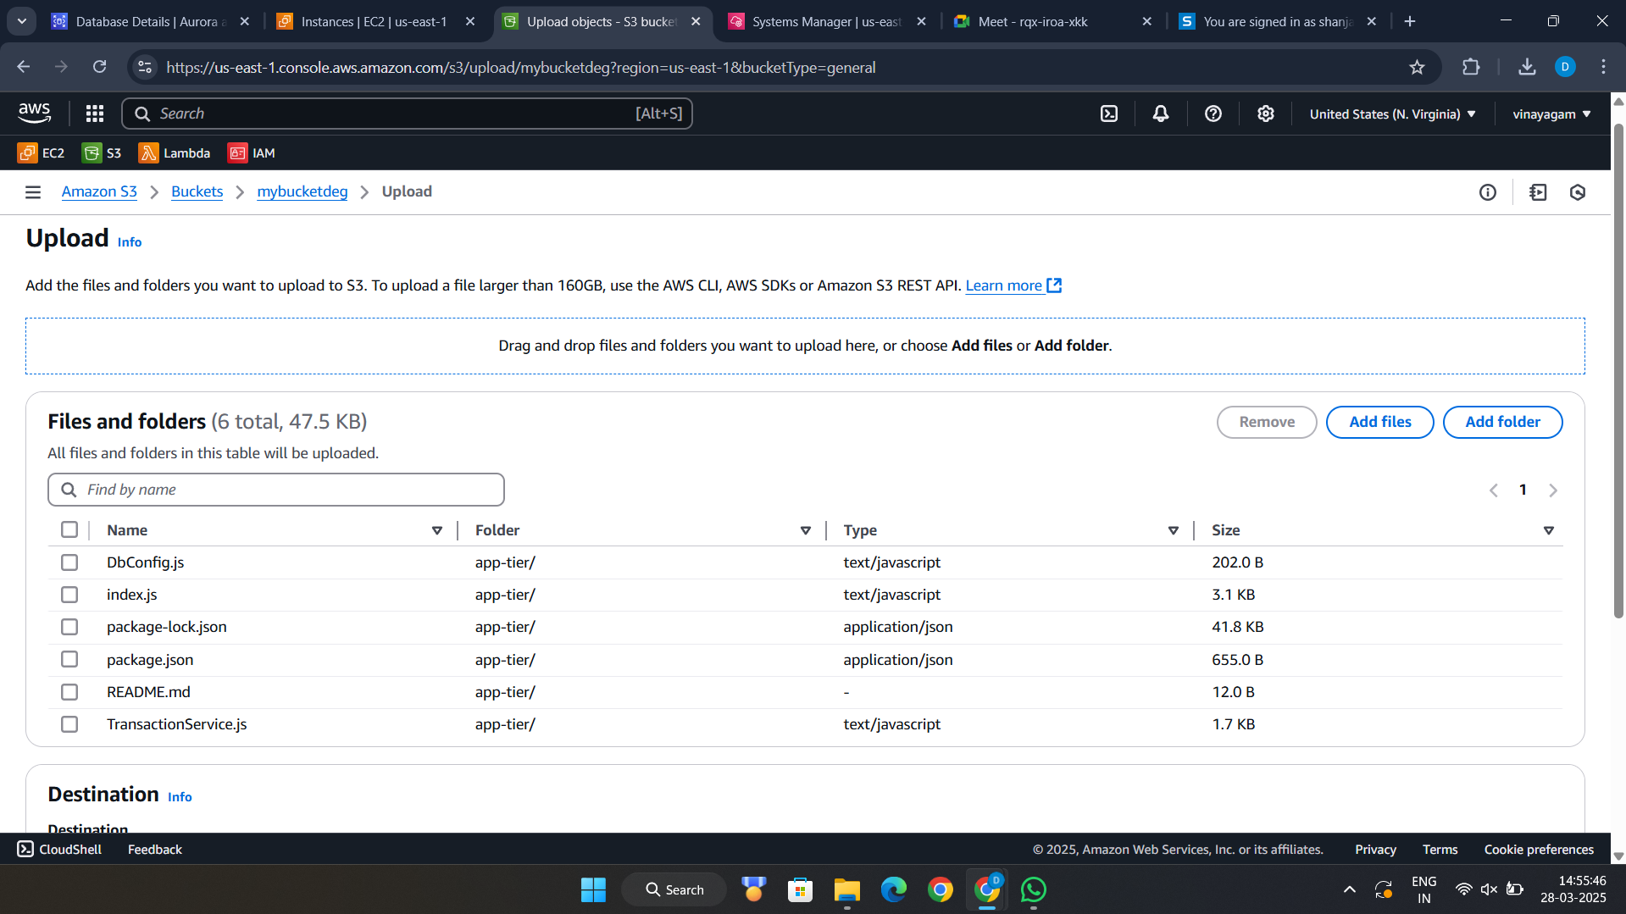This screenshot has height=914, width=1626.
Task: Open EC2 favorite shortcut
Action: 41,152
